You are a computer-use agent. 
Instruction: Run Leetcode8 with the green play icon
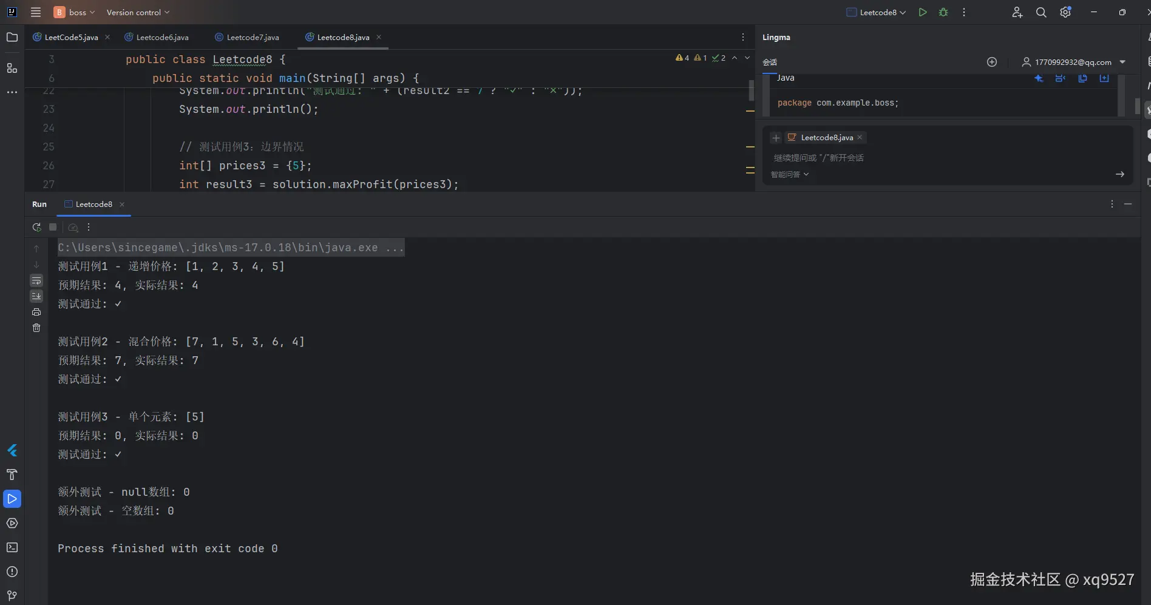[923, 12]
